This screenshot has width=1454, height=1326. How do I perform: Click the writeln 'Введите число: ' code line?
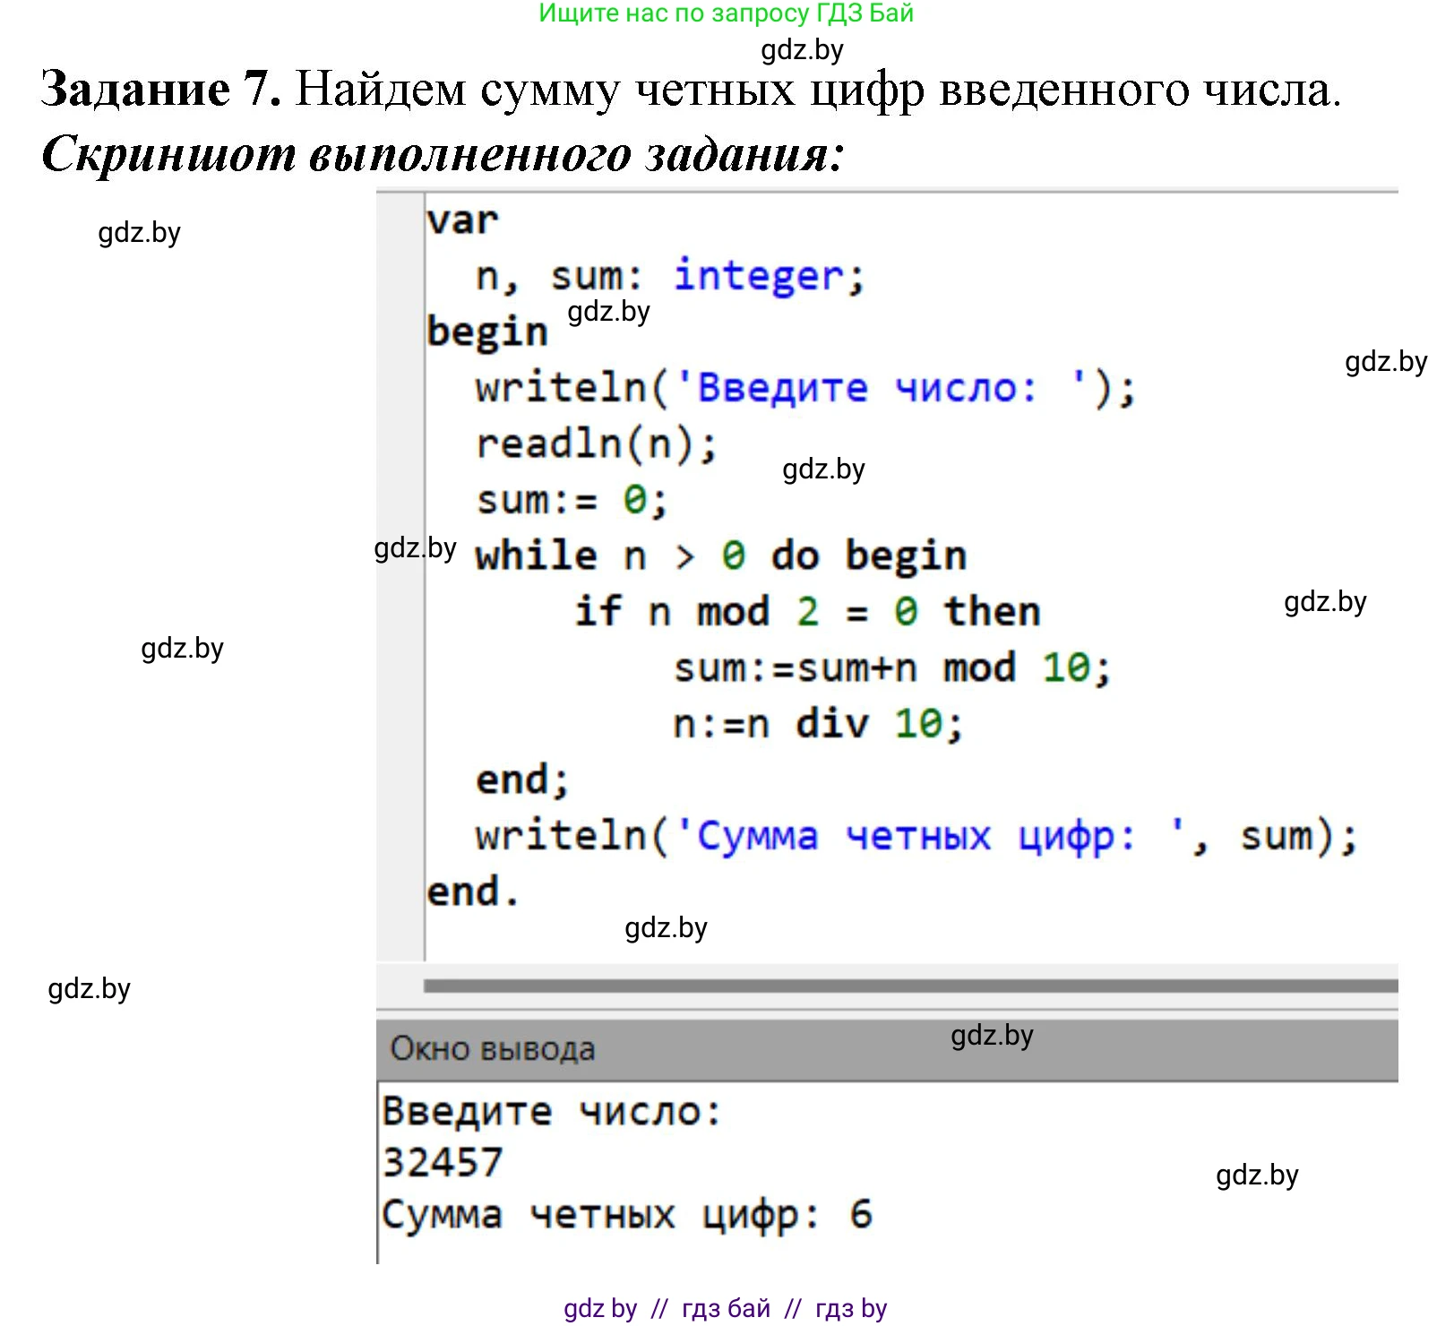[804, 388]
